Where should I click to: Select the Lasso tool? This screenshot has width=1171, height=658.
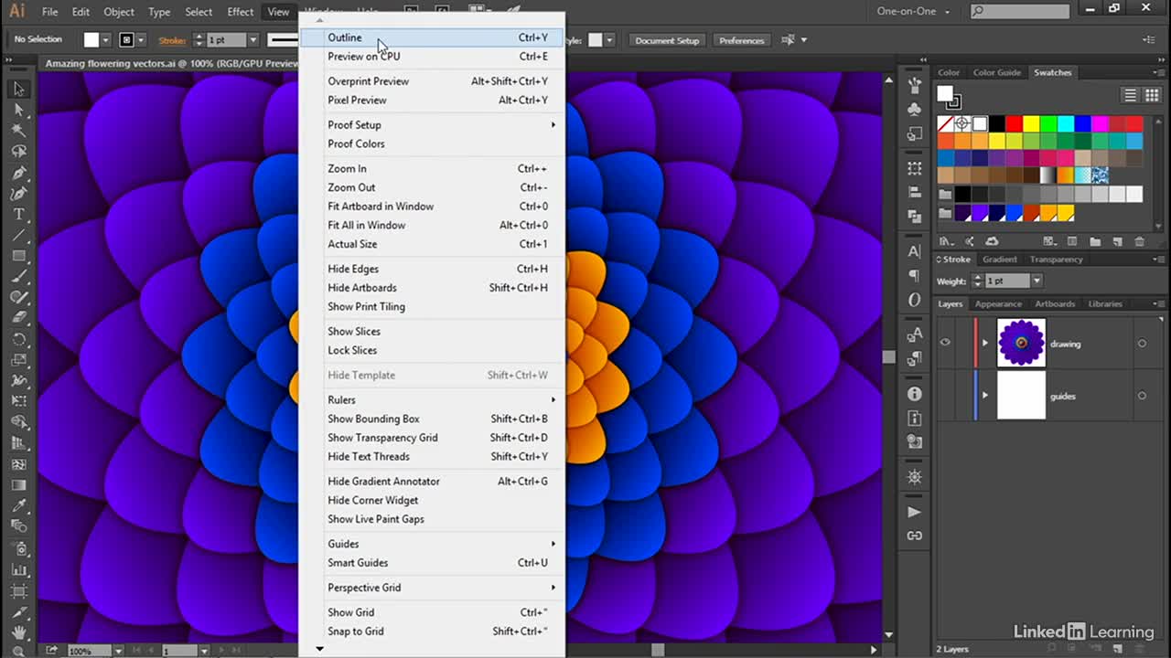[18, 152]
